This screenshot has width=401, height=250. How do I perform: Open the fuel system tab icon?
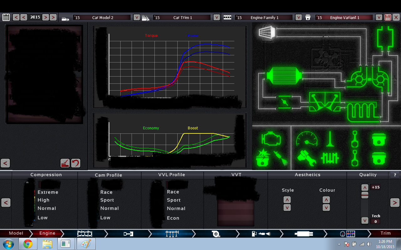[261, 233]
